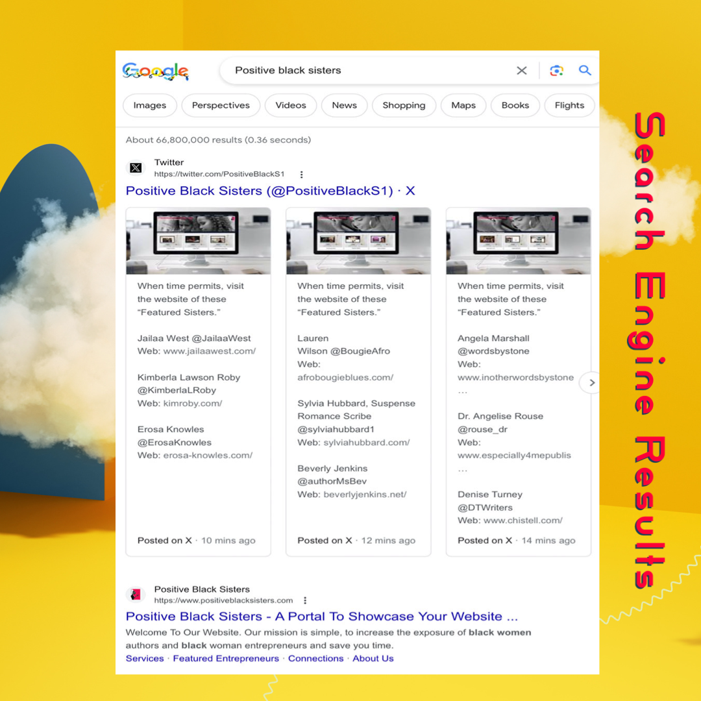This screenshot has width=701, height=701.
Task: Click www.jailaawest.com/ link
Action: tap(209, 351)
